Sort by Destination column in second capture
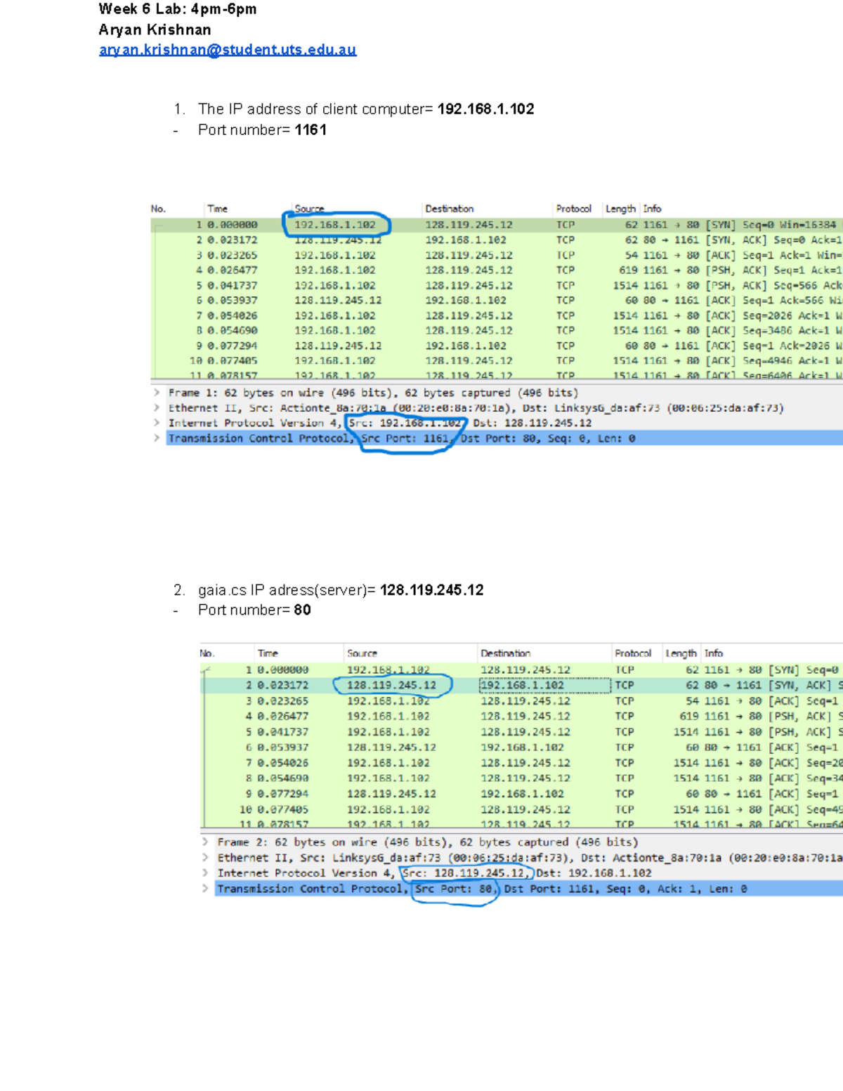Image resolution: width=843 pixels, height=1091 pixels. pos(505,653)
